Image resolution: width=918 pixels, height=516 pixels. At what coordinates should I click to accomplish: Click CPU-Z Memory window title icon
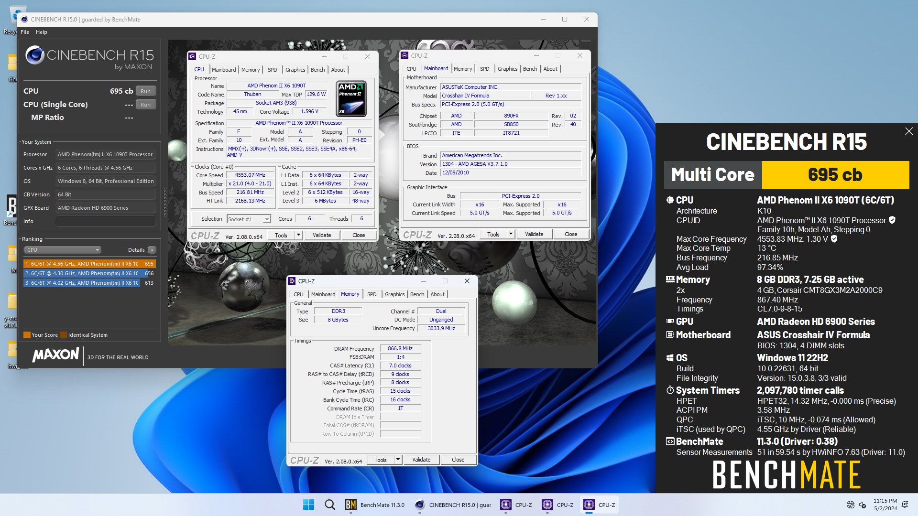pyautogui.click(x=292, y=281)
